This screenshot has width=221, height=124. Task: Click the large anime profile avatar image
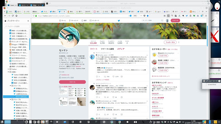(69, 37)
